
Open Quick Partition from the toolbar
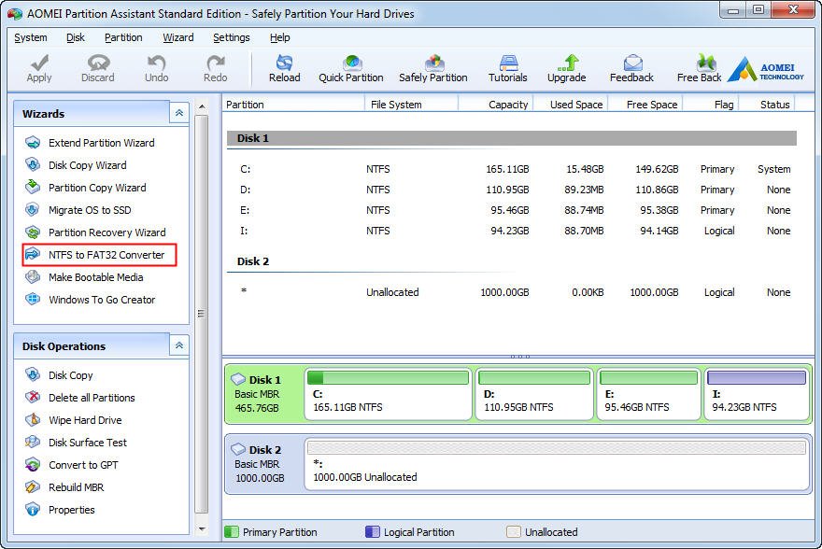pos(351,68)
